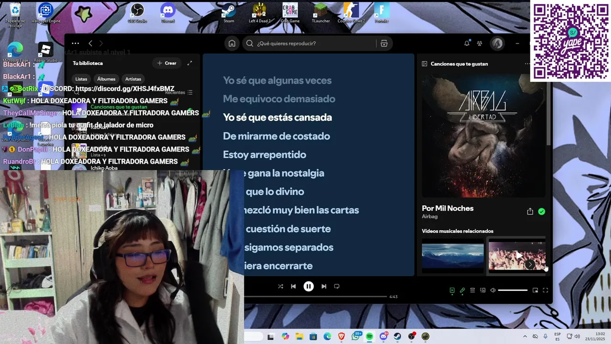The width and height of the screenshot is (611, 344).
Task: Open the Airbag artist link
Action: pyautogui.click(x=430, y=216)
